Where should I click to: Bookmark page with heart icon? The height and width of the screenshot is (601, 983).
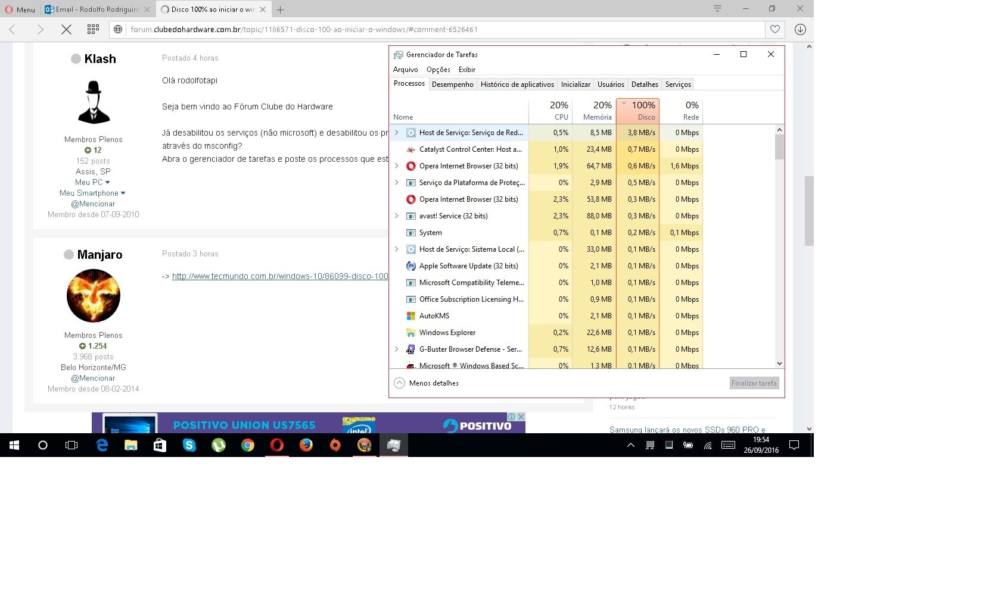point(774,29)
